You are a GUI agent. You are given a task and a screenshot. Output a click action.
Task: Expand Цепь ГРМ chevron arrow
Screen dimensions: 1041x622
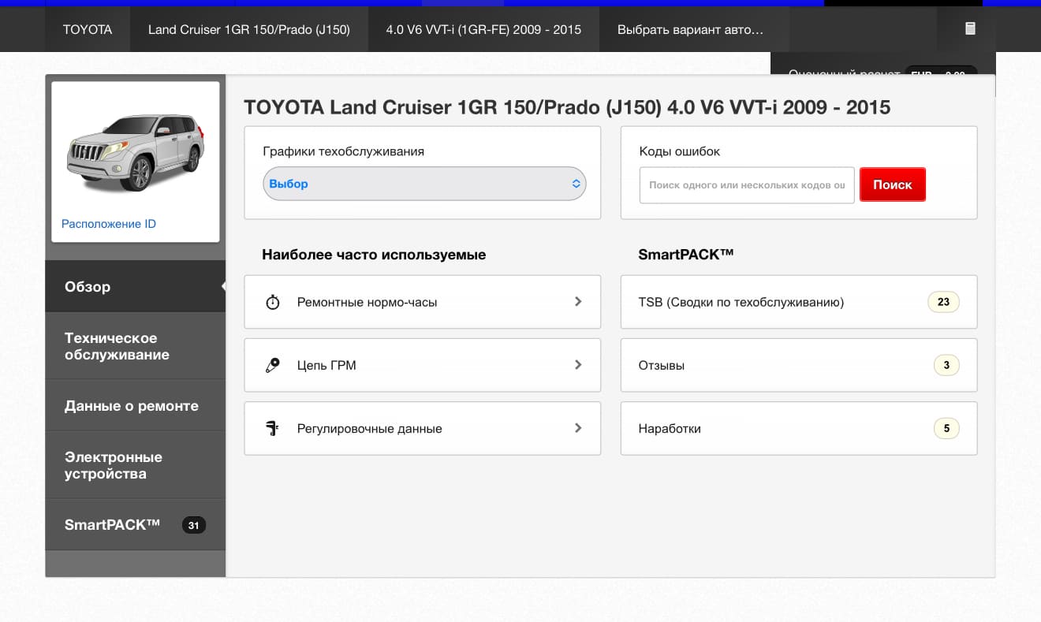coord(578,364)
